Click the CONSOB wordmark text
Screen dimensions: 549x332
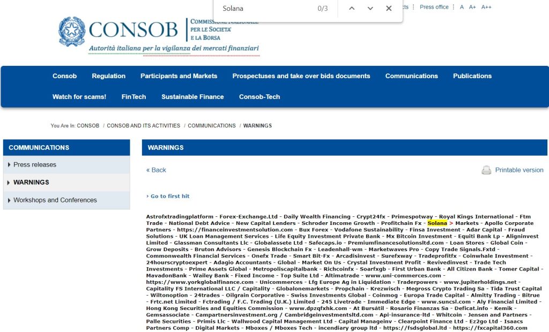pos(133,30)
